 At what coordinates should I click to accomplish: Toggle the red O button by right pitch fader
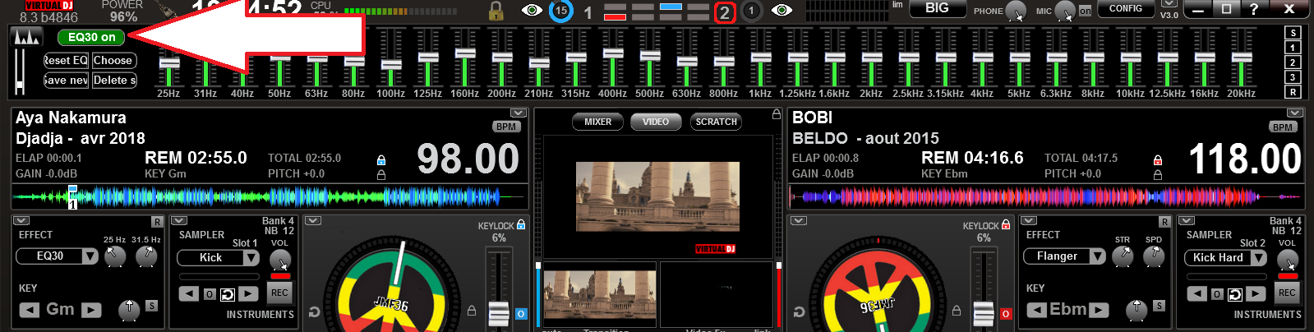(1005, 314)
